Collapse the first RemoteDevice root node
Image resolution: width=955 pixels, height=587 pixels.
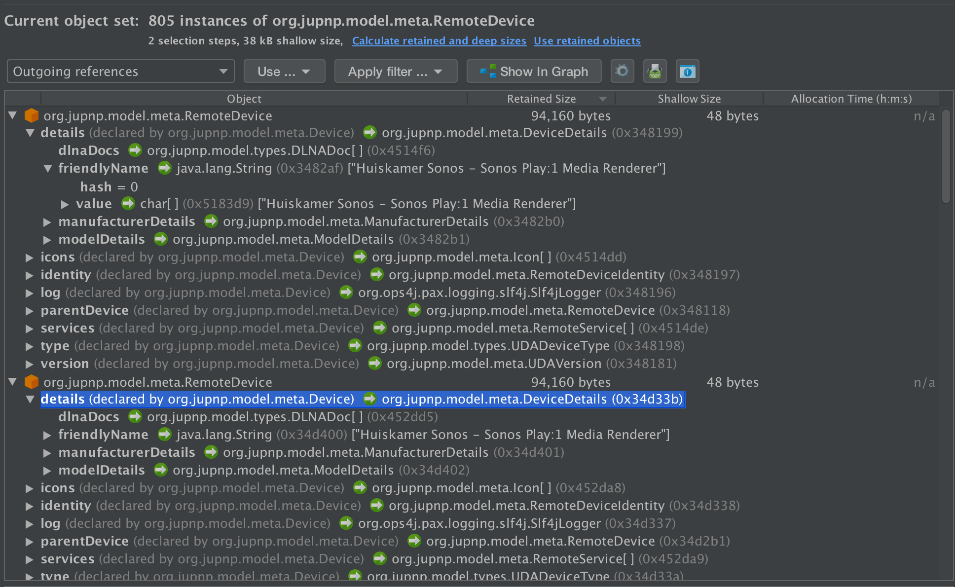tap(13, 115)
